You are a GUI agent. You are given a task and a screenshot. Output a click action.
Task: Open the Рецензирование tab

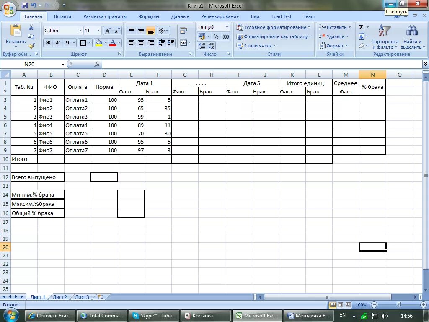(x=220, y=16)
